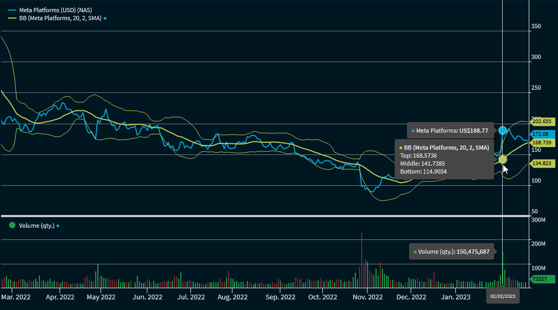The width and height of the screenshot is (558, 310).
Task: Click the pane divider between price and volume
Action: click(x=266, y=216)
